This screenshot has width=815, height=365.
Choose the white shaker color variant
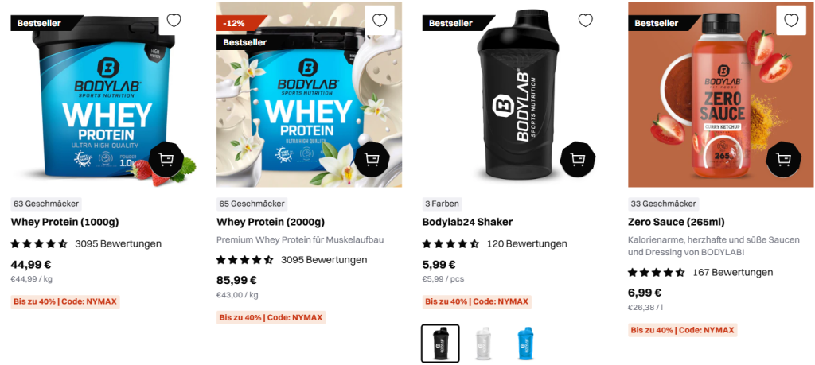click(x=484, y=344)
